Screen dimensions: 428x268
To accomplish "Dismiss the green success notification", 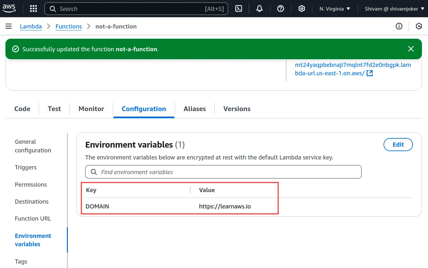I will (411, 49).
